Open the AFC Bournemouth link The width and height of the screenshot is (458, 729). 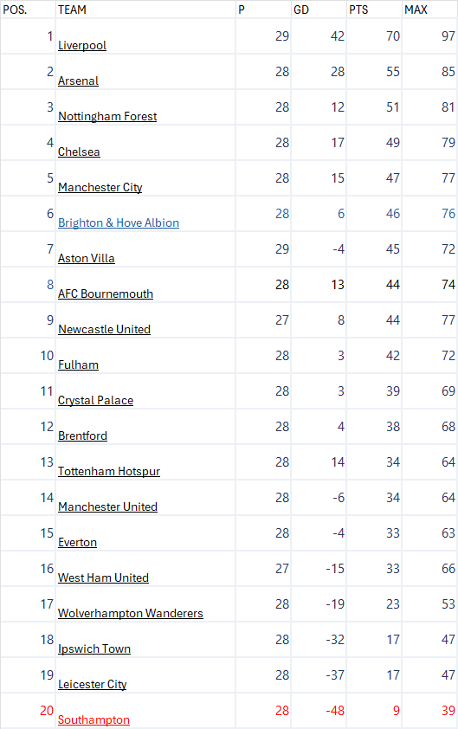point(106,294)
